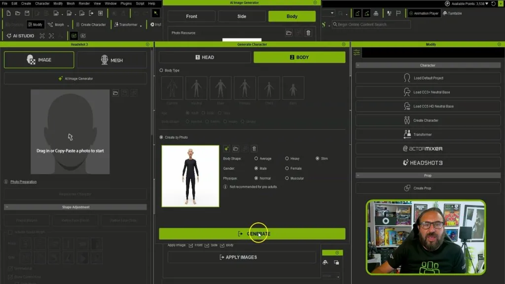Open Photo Resource folder icon
Screen dimensions: 505x284
point(289,33)
